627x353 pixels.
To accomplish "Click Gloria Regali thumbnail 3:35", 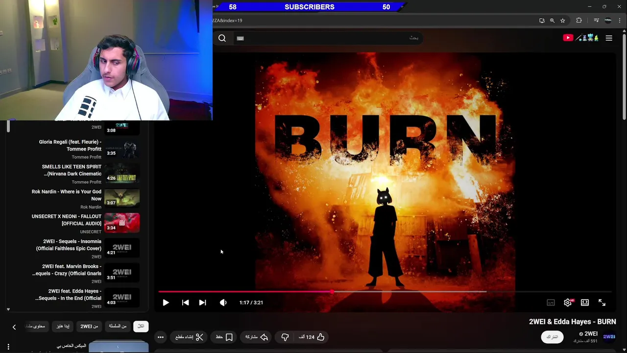I will [x=122, y=149].
